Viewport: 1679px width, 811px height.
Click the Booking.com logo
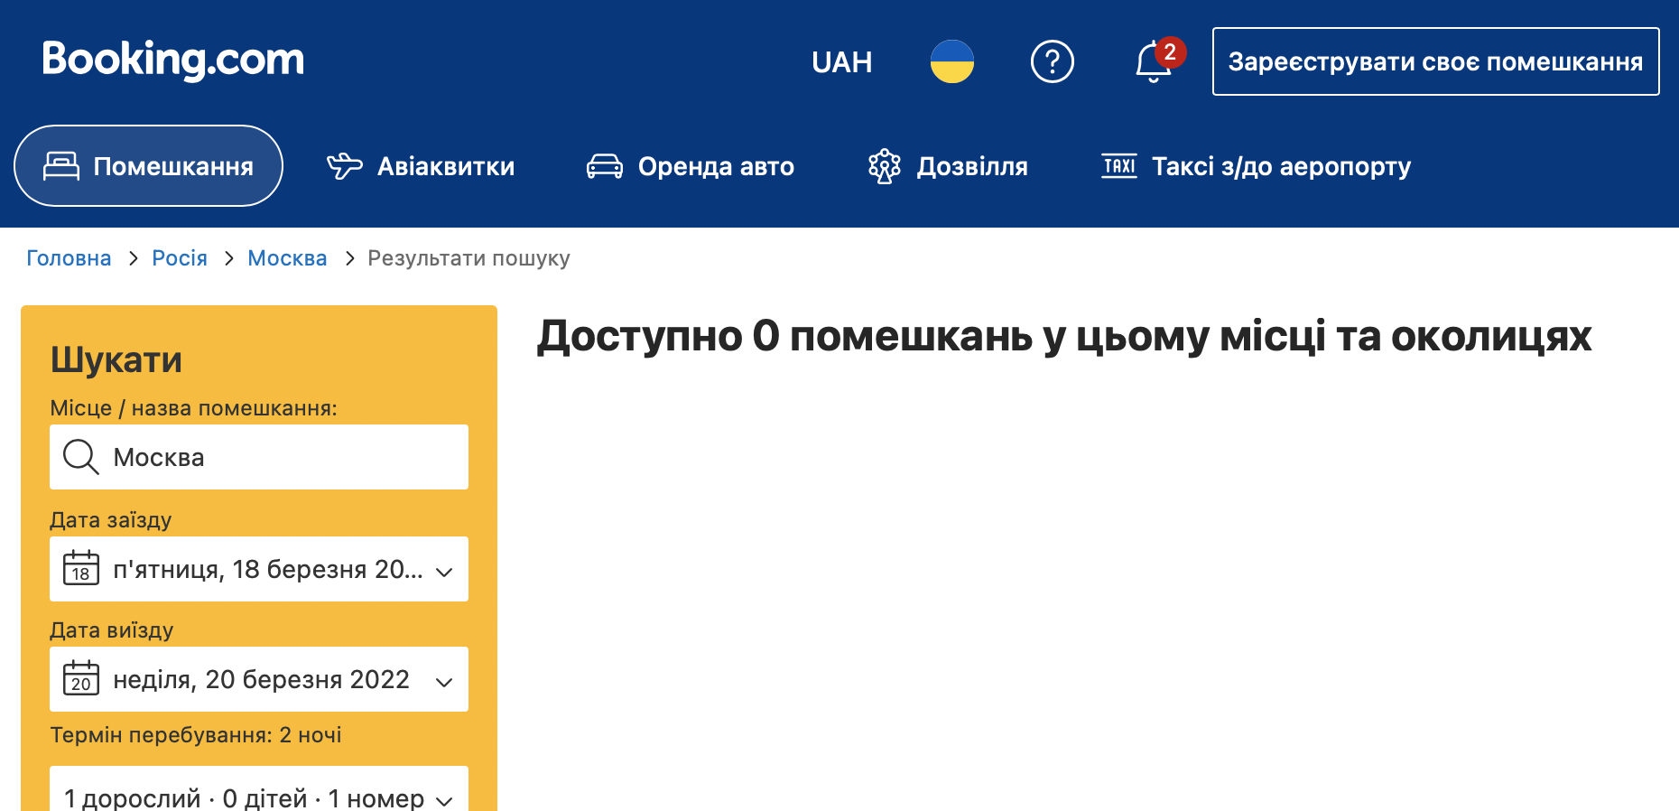coord(172,60)
